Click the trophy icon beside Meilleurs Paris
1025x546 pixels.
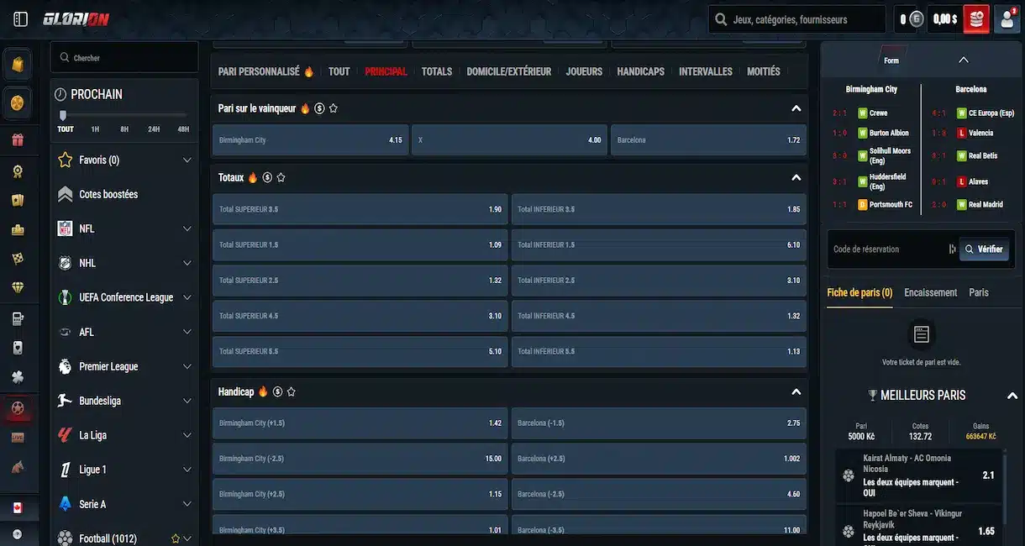pyautogui.click(x=872, y=395)
